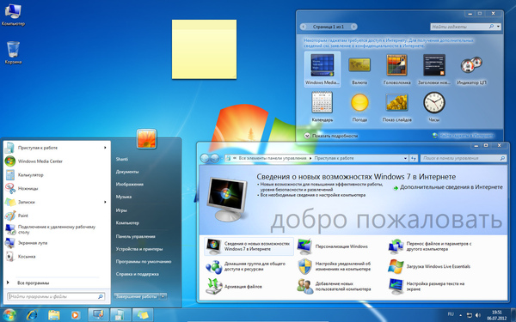Choose the Погода weather gadget
Screen dimensions: 516x322
(359, 108)
